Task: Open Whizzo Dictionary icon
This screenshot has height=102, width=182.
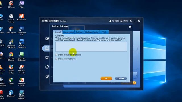Action: coord(22,44)
